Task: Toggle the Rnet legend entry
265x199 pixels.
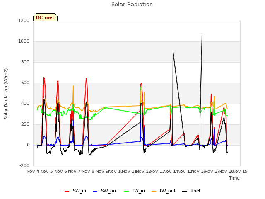Action: (x=191, y=191)
